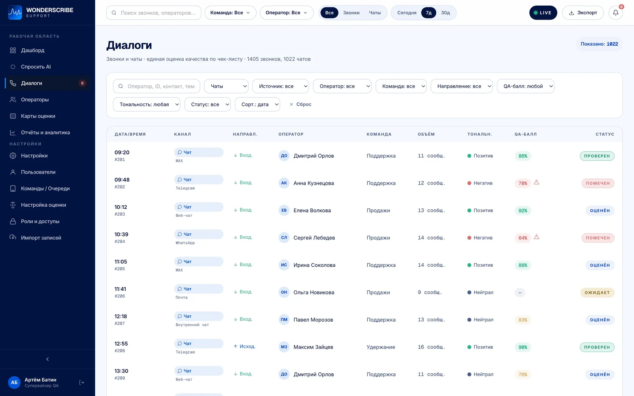This screenshot has width=634, height=396.
Task: Click ПОМЕЧЕН status for Анна Кузнецова
Action: coord(598,183)
